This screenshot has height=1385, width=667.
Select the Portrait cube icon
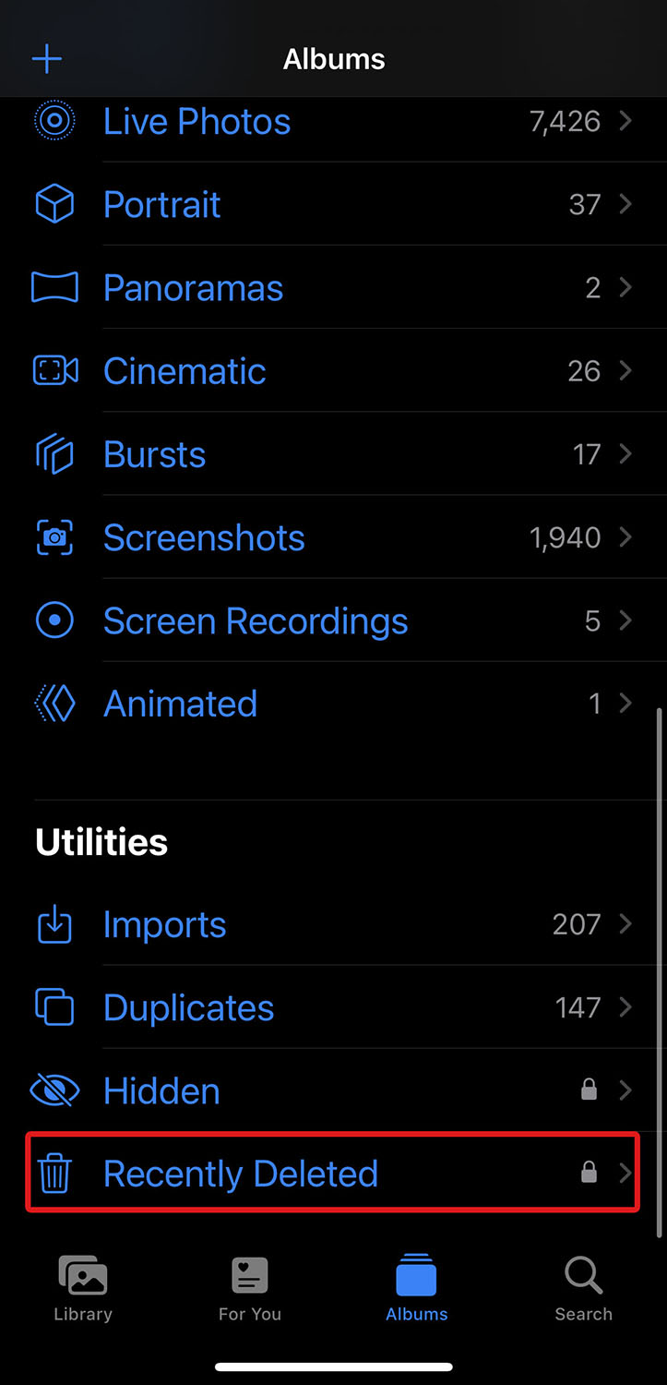pyautogui.click(x=54, y=204)
